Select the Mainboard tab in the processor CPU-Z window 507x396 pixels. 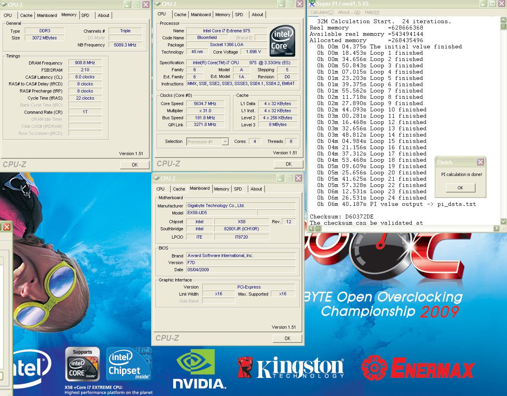pyautogui.click(x=201, y=15)
